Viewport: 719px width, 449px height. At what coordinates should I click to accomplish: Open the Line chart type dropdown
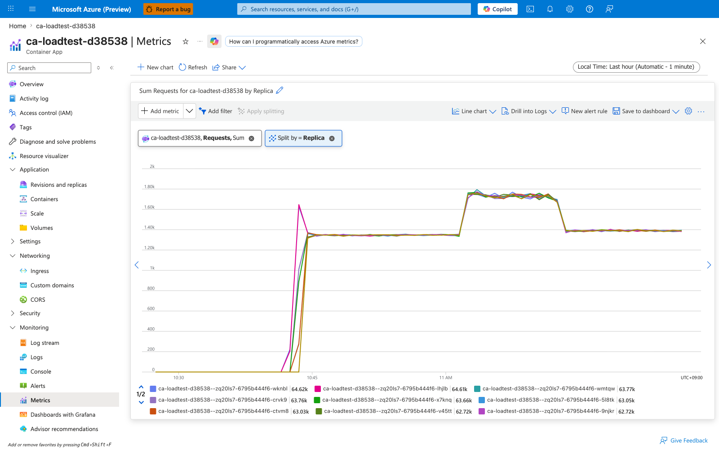click(474, 111)
